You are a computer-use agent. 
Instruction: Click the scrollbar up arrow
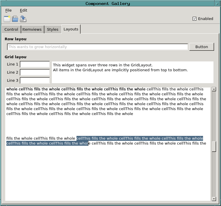pyautogui.click(x=214, y=89)
